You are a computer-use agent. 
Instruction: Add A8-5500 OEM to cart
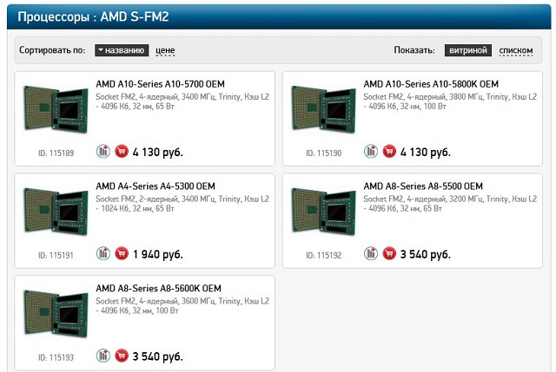tap(389, 253)
